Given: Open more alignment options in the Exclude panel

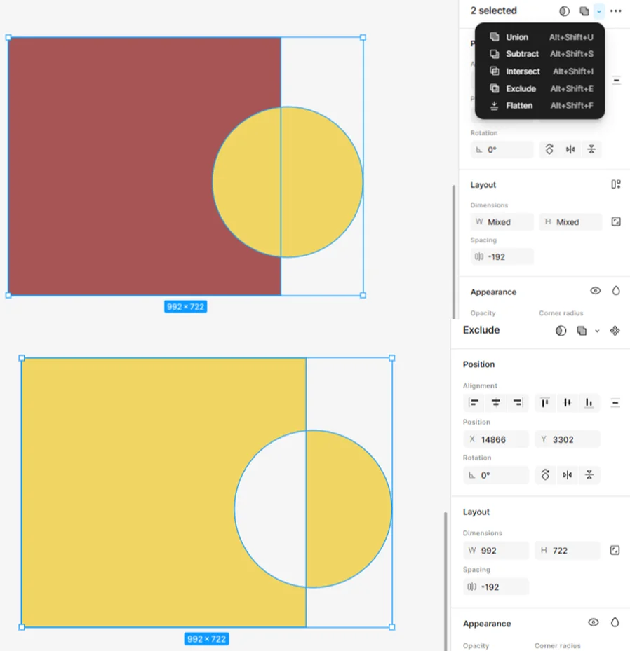Looking at the screenshot, I should click(615, 402).
